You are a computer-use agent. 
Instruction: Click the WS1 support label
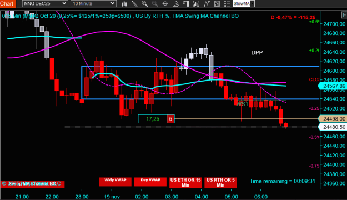242,104
